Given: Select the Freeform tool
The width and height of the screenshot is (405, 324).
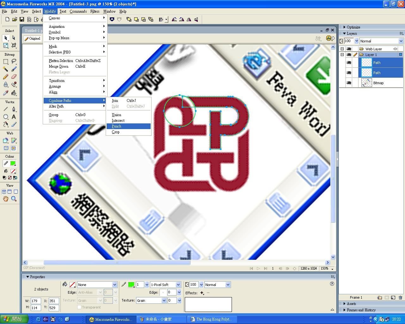Looking at the screenshot, I should point(6,124).
